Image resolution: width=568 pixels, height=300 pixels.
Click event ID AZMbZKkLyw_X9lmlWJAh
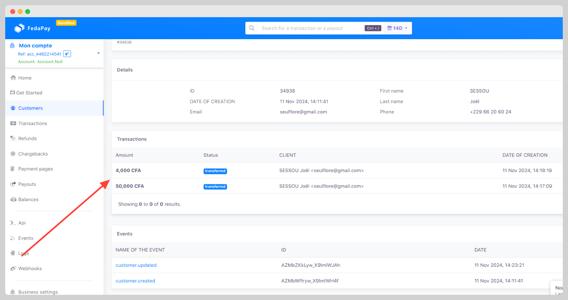point(311,265)
